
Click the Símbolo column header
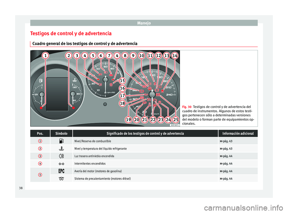tap(61, 133)
